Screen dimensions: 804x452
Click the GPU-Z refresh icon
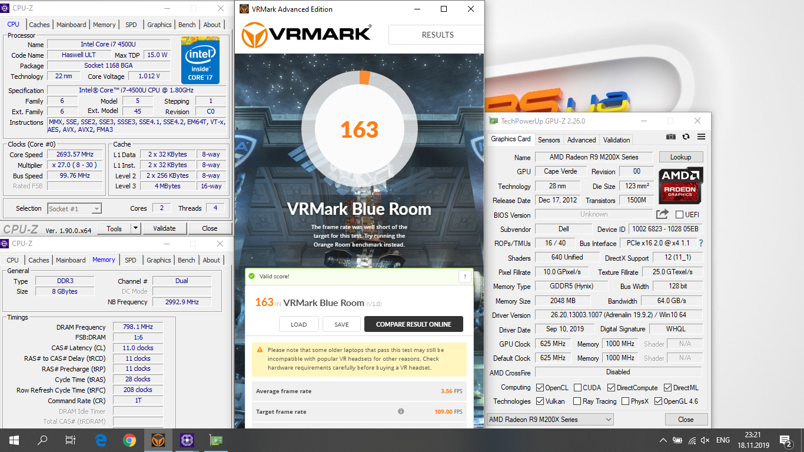pos(686,137)
